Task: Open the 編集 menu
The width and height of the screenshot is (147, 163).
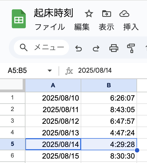Action: [82, 27]
